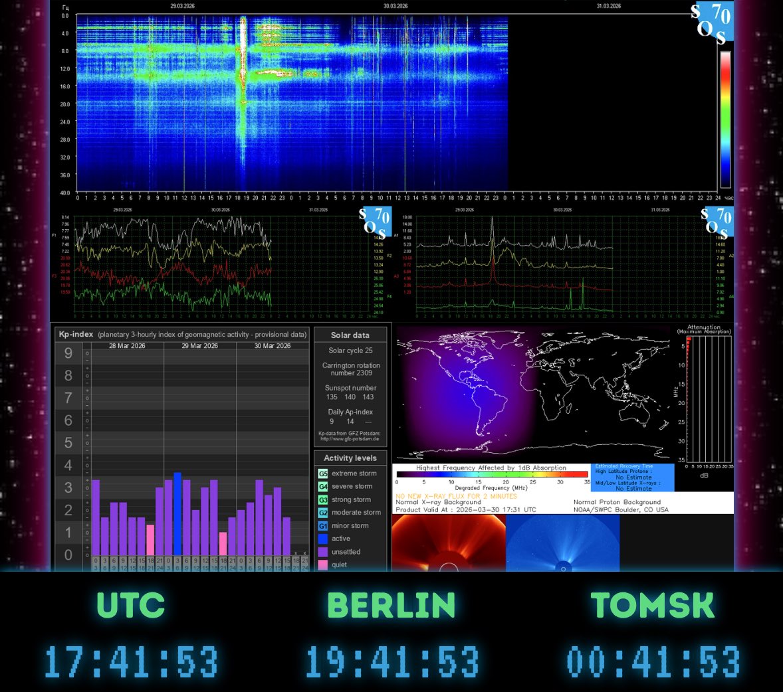
Task: Open the gfz-potsdam.de source link
Action: pyautogui.click(x=350, y=439)
